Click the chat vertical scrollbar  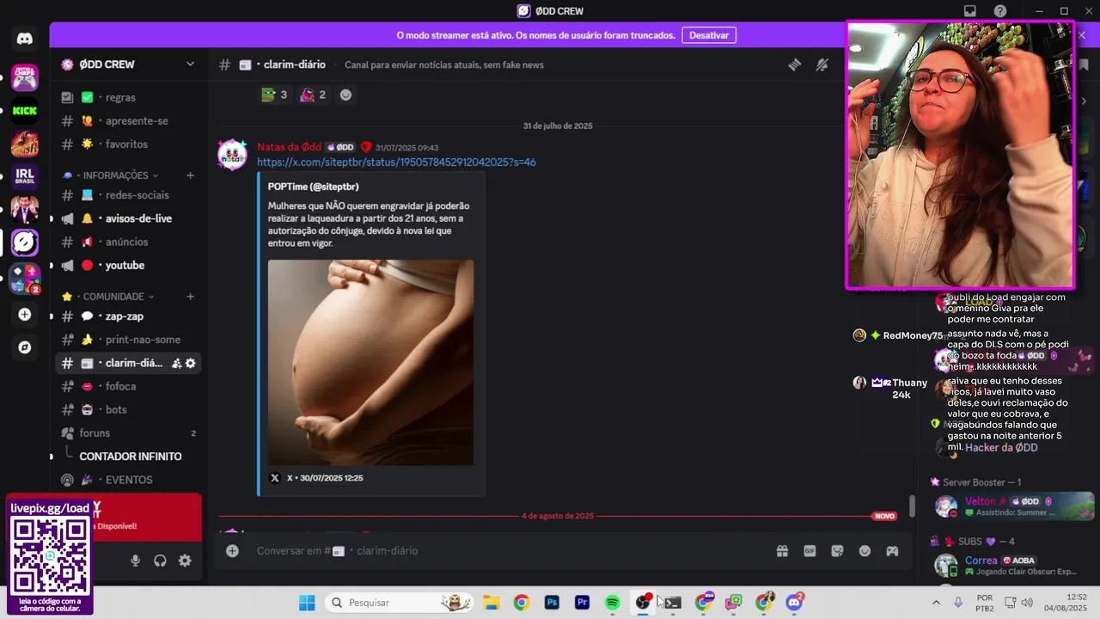[913, 506]
